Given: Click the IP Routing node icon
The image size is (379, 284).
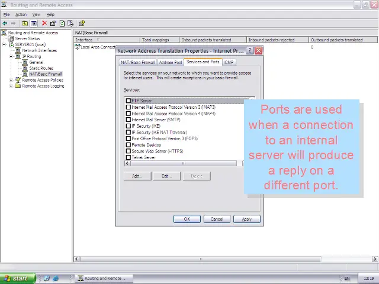Looking at the screenshot, I should click(x=18, y=57).
